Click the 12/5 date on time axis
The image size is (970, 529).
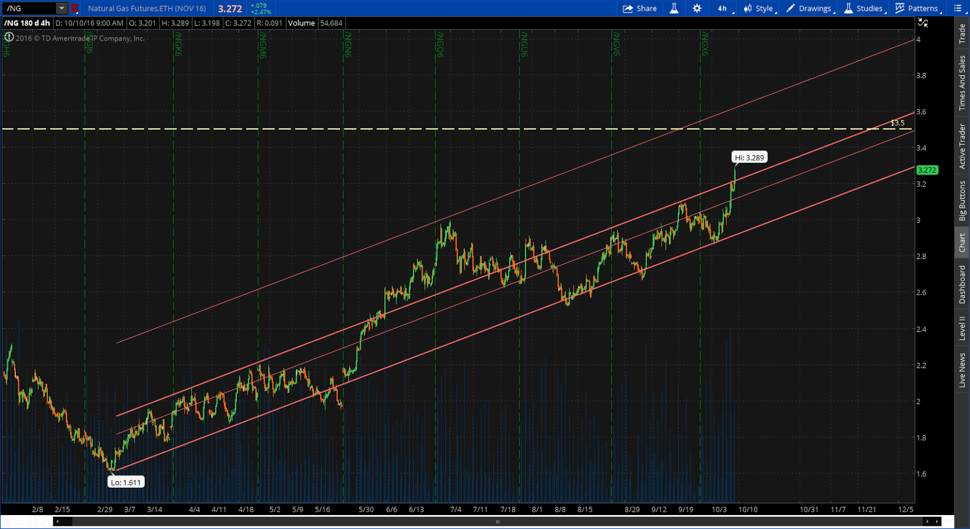pyautogui.click(x=906, y=510)
